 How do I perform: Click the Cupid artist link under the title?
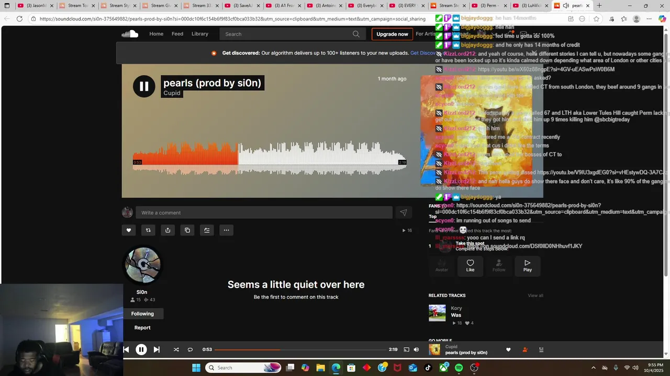[172, 93]
